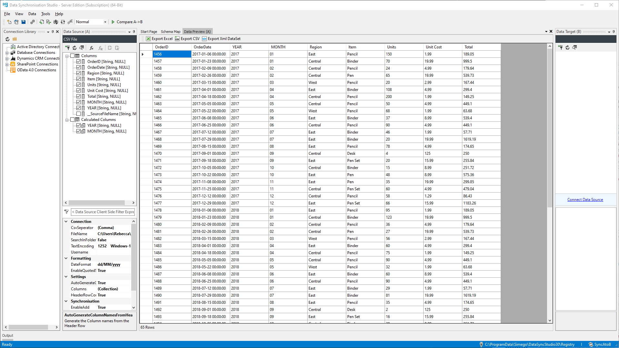Uncheck the OrderID column checkbox
619x348 pixels.
pos(78,62)
